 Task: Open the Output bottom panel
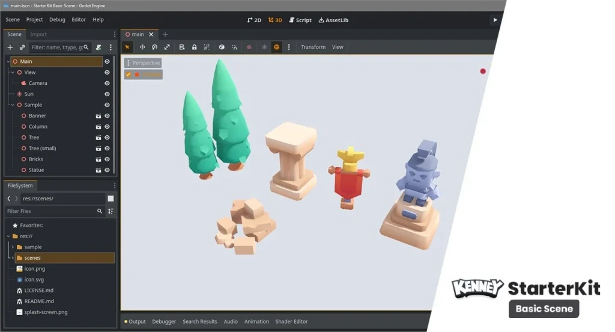[135, 321]
